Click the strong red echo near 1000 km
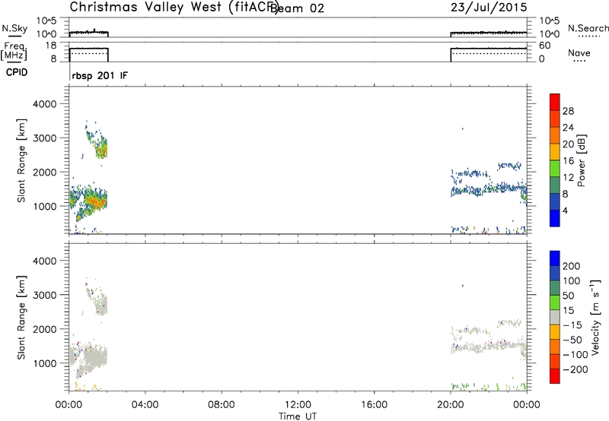 (x=94, y=201)
